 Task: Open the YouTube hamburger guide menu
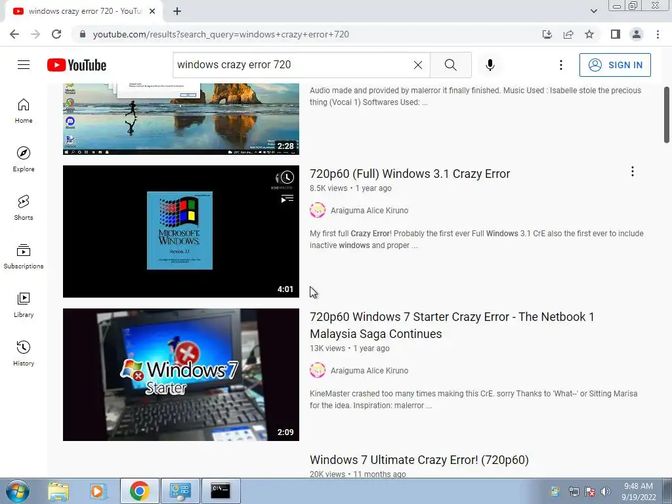pyautogui.click(x=24, y=65)
